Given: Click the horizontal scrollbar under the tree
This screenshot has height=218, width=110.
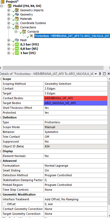Looking at the screenshot, I should pyautogui.click(x=53, y=68).
